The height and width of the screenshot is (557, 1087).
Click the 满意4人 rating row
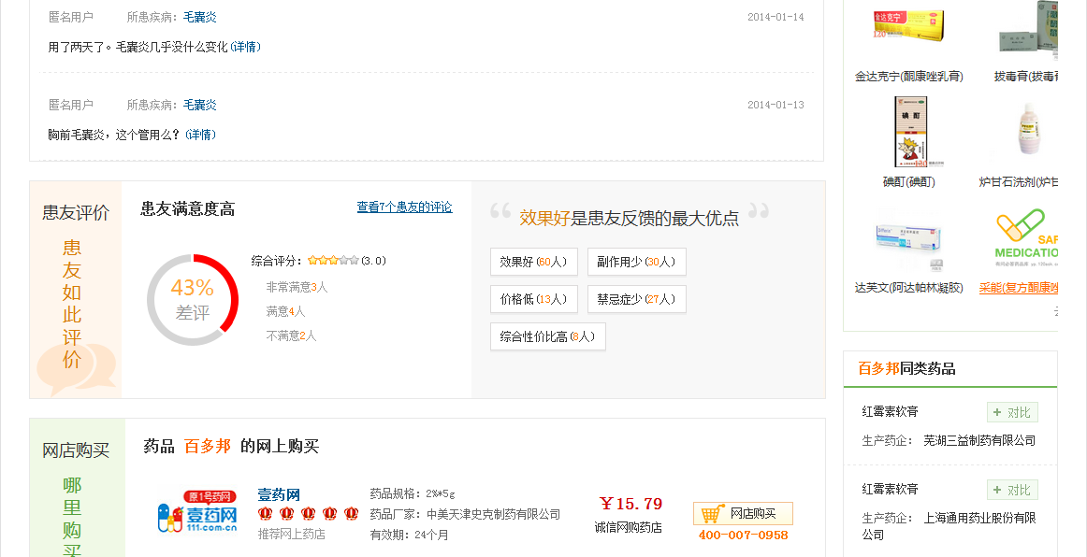pos(285,312)
